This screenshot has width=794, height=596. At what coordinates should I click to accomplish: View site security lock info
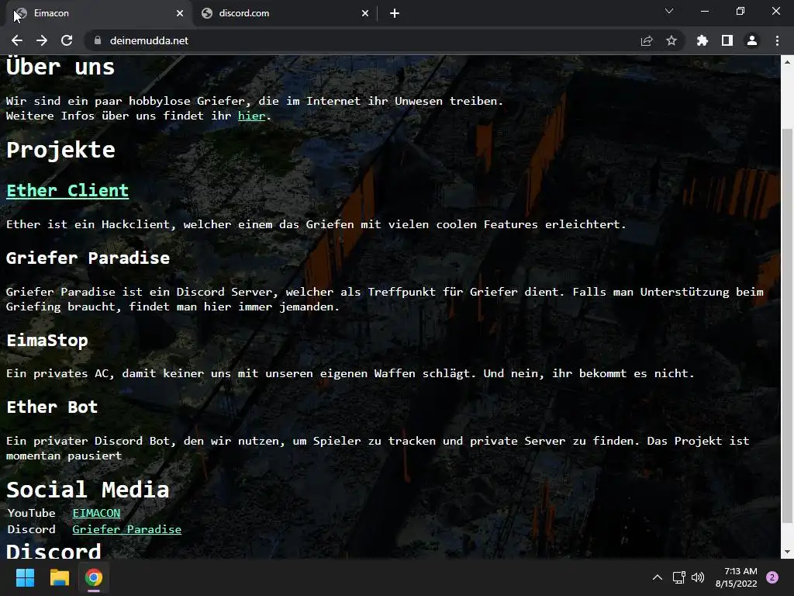click(x=98, y=40)
